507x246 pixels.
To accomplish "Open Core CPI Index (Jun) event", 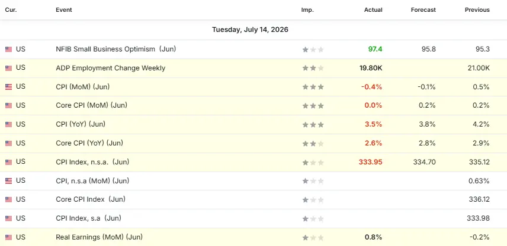I will pos(91,199).
